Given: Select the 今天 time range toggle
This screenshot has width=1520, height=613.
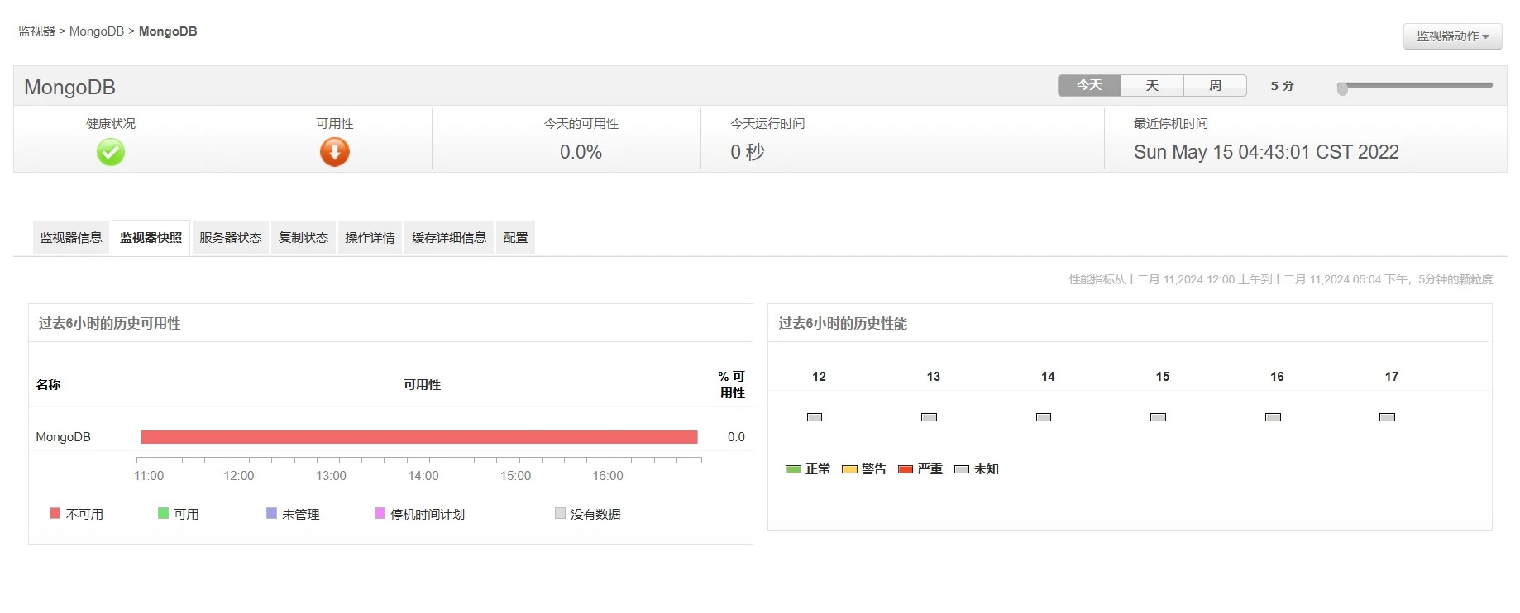Looking at the screenshot, I should 1089,85.
